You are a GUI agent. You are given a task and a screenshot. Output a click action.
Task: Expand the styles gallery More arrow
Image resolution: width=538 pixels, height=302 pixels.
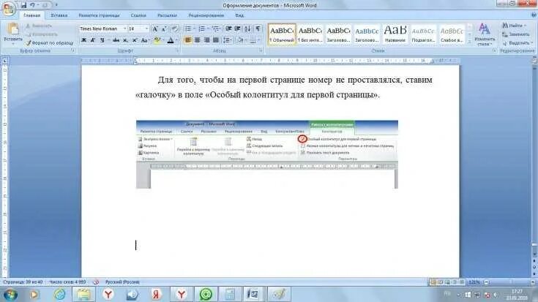(x=470, y=42)
